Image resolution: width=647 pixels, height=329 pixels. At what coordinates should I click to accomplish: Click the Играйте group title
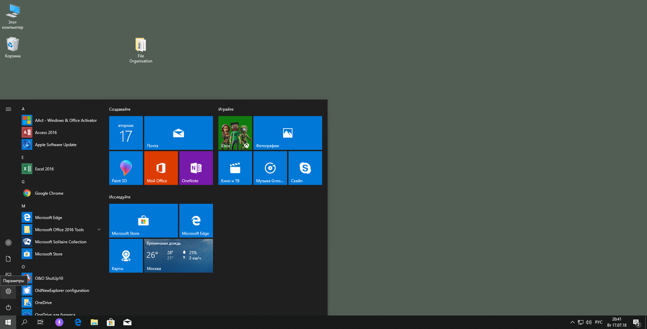pos(226,109)
